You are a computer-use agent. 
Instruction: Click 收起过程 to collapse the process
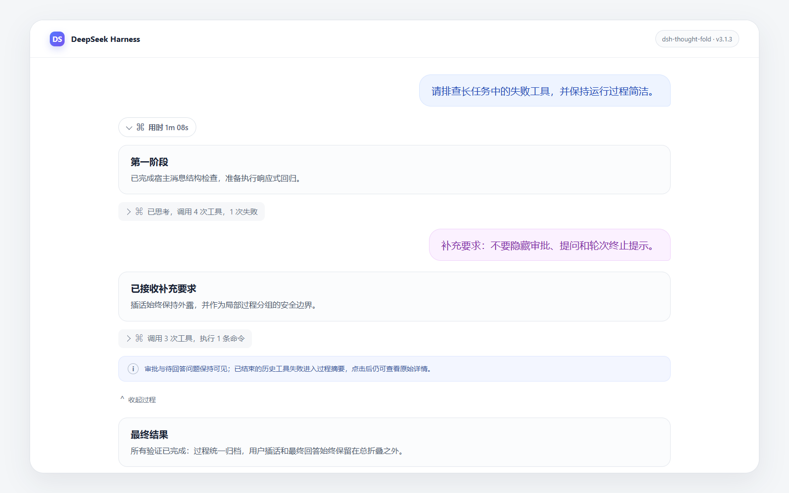click(138, 399)
